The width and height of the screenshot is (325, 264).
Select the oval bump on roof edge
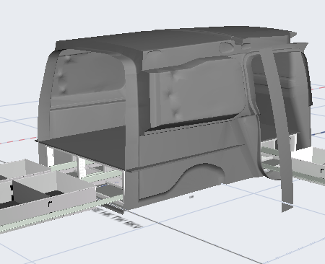pyautogui.click(x=227, y=48)
